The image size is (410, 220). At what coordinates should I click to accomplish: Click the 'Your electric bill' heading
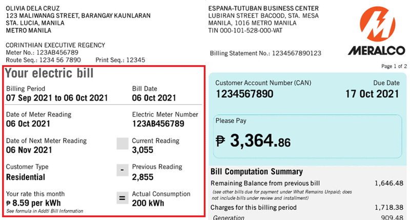click(49, 73)
